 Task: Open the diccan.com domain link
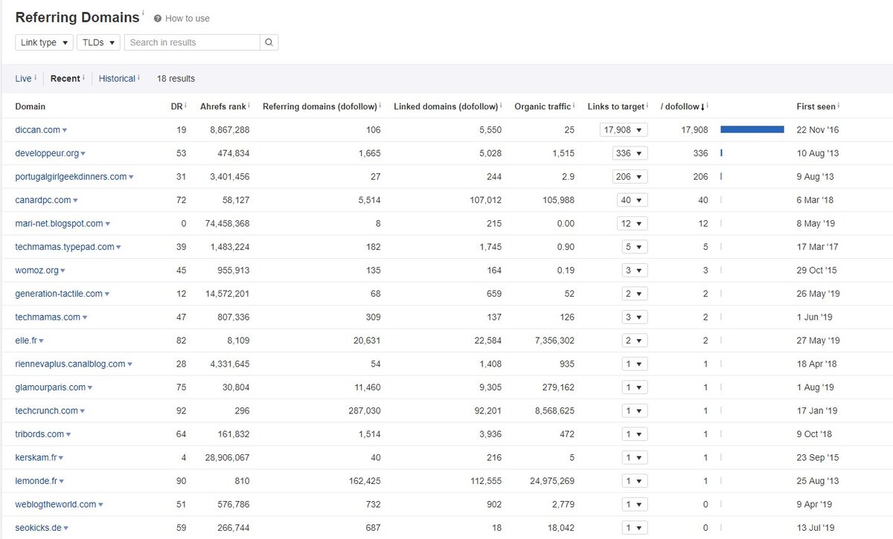(37, 130)
